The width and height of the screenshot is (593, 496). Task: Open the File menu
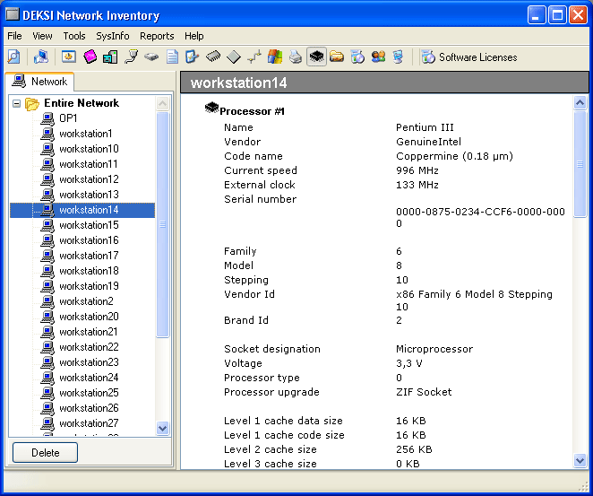tap(14, 36)
